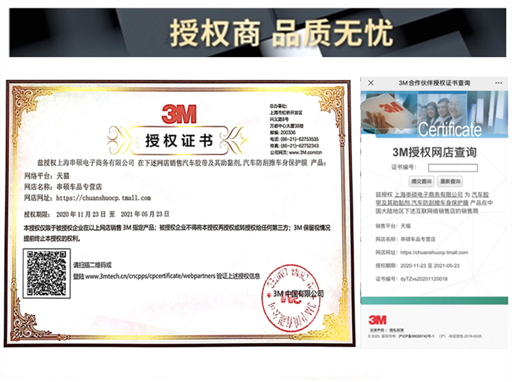Click the 3M授权网店查询 heading
The image size is (512, 382).
click(435, 152)
